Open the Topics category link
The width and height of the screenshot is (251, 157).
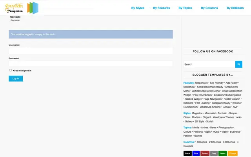[x=187, y=128]
